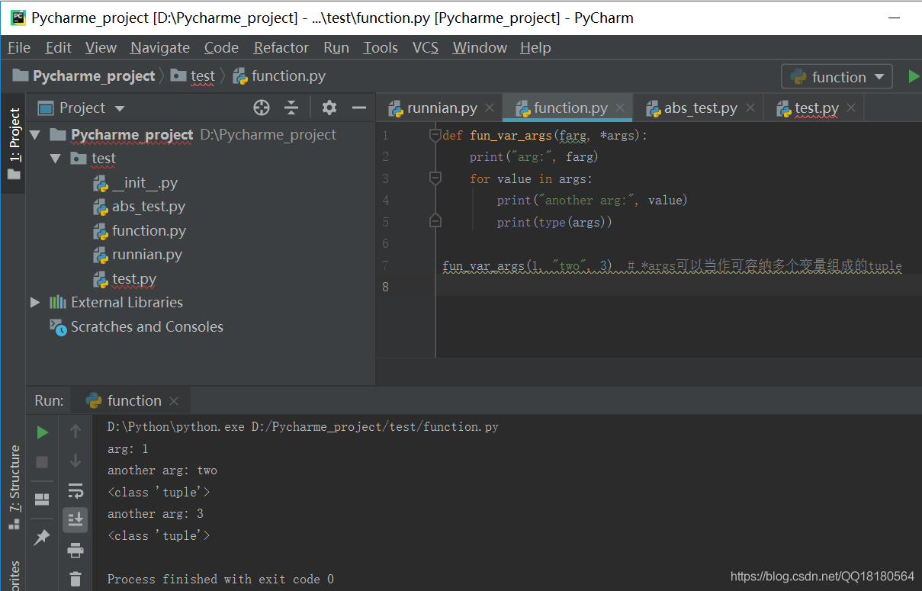Open the View menu
This screenshot has width=922, height=591.
pyautogui.click(x=101, y=47)
